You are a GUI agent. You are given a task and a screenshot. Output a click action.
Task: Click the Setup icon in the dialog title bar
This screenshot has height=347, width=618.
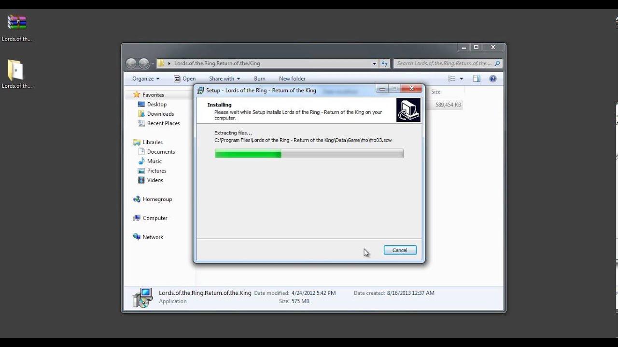click(200, 91)
